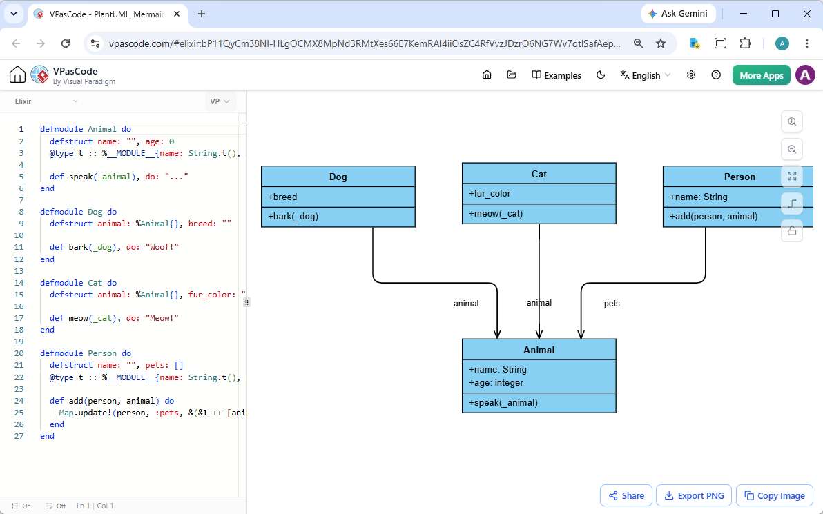Open Chrome three-dot menu
Image resolution: width=823 pixels, height=514 pixels.
click(807, 43)
